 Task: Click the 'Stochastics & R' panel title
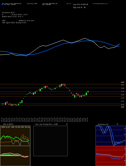coord(103,124)
